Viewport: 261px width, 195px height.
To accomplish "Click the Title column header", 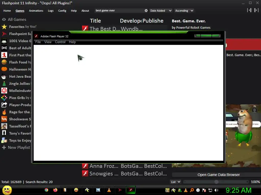I will 95,21.
